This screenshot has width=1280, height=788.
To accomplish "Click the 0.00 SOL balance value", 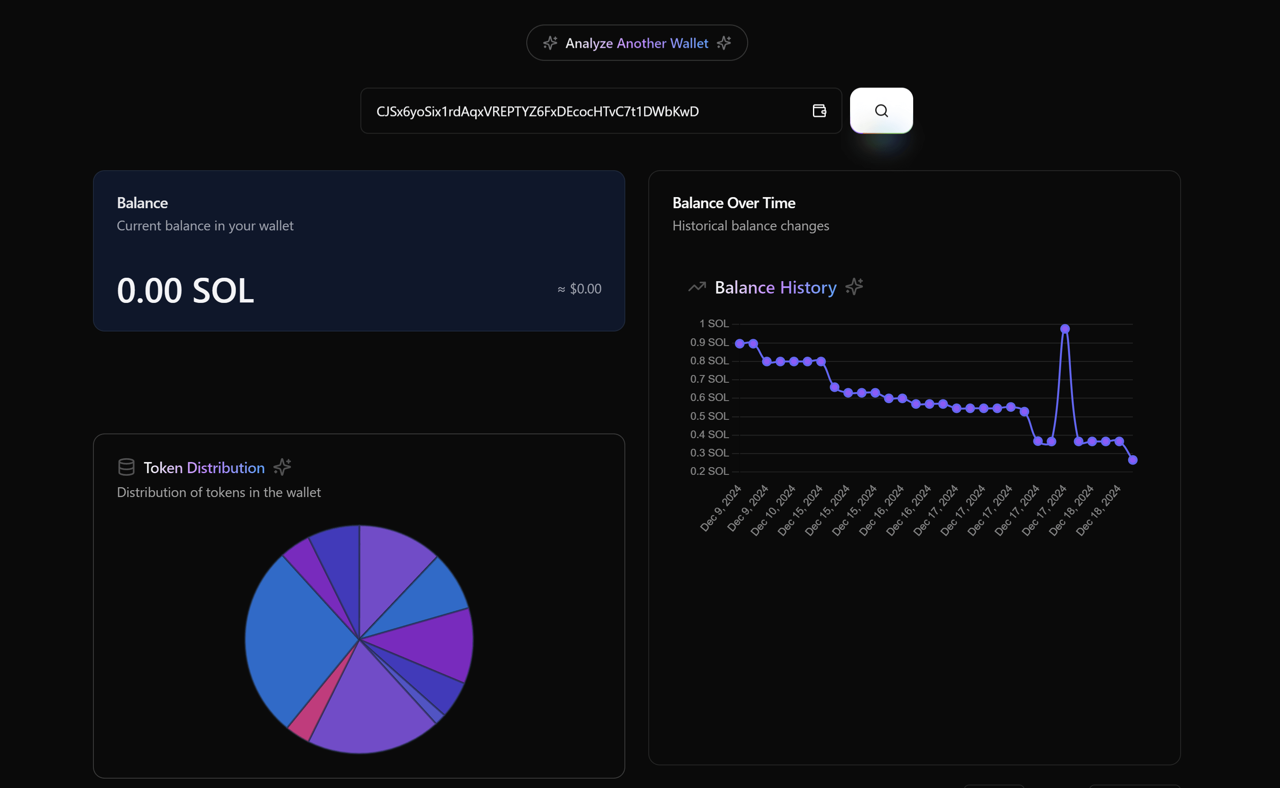I will tap(186, 290).
